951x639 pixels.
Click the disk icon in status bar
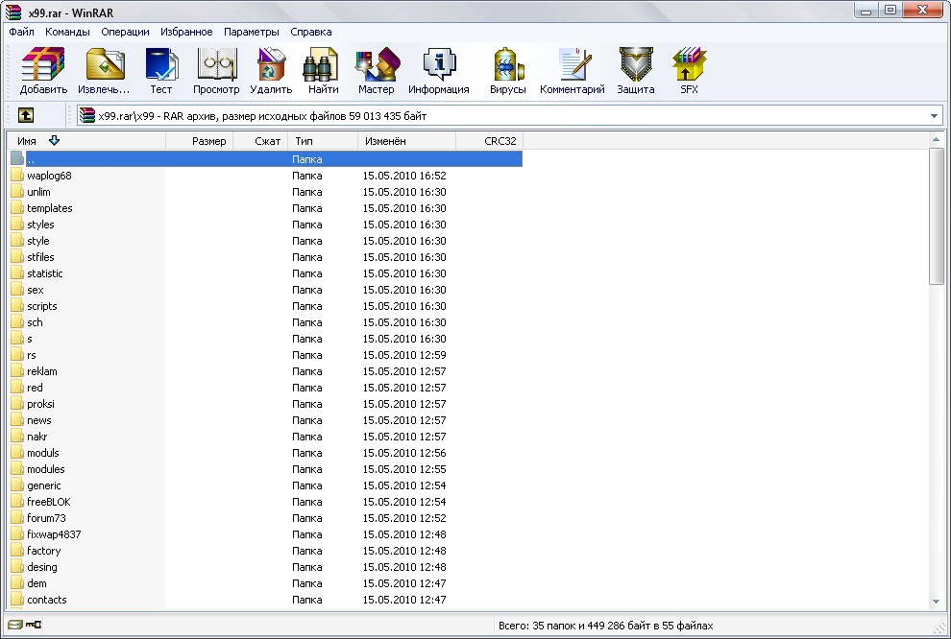(x=14, y=625)
